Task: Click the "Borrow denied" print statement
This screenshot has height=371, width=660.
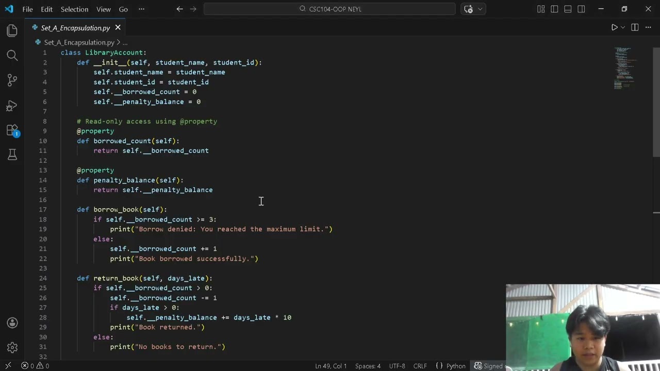Action: coord(221,229)
